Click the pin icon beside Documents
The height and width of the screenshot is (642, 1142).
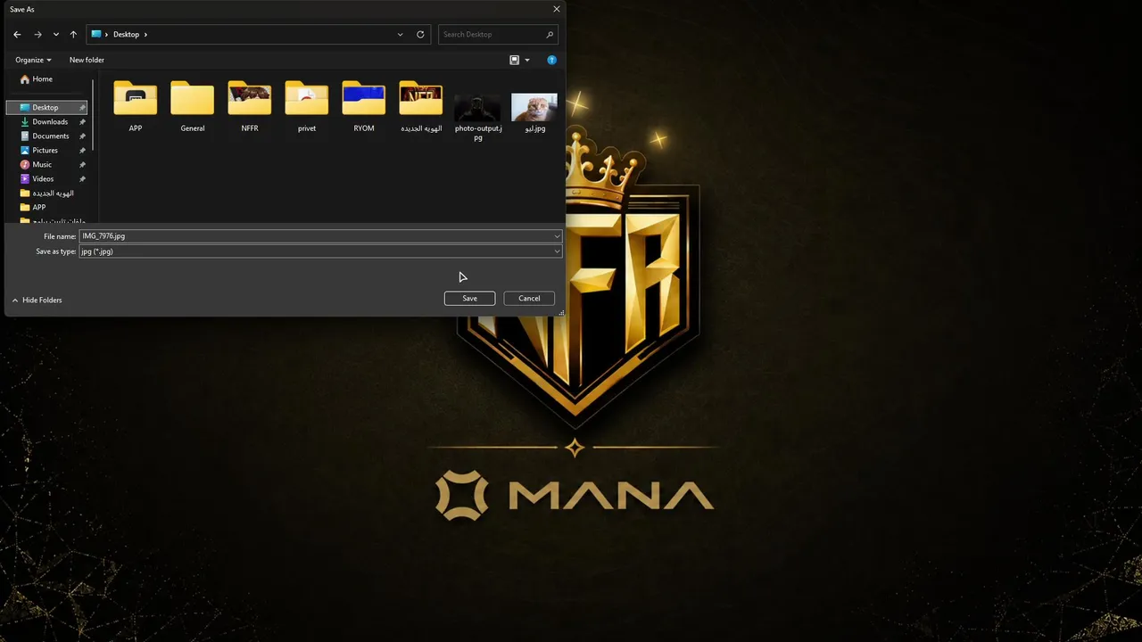coord(82,136)
